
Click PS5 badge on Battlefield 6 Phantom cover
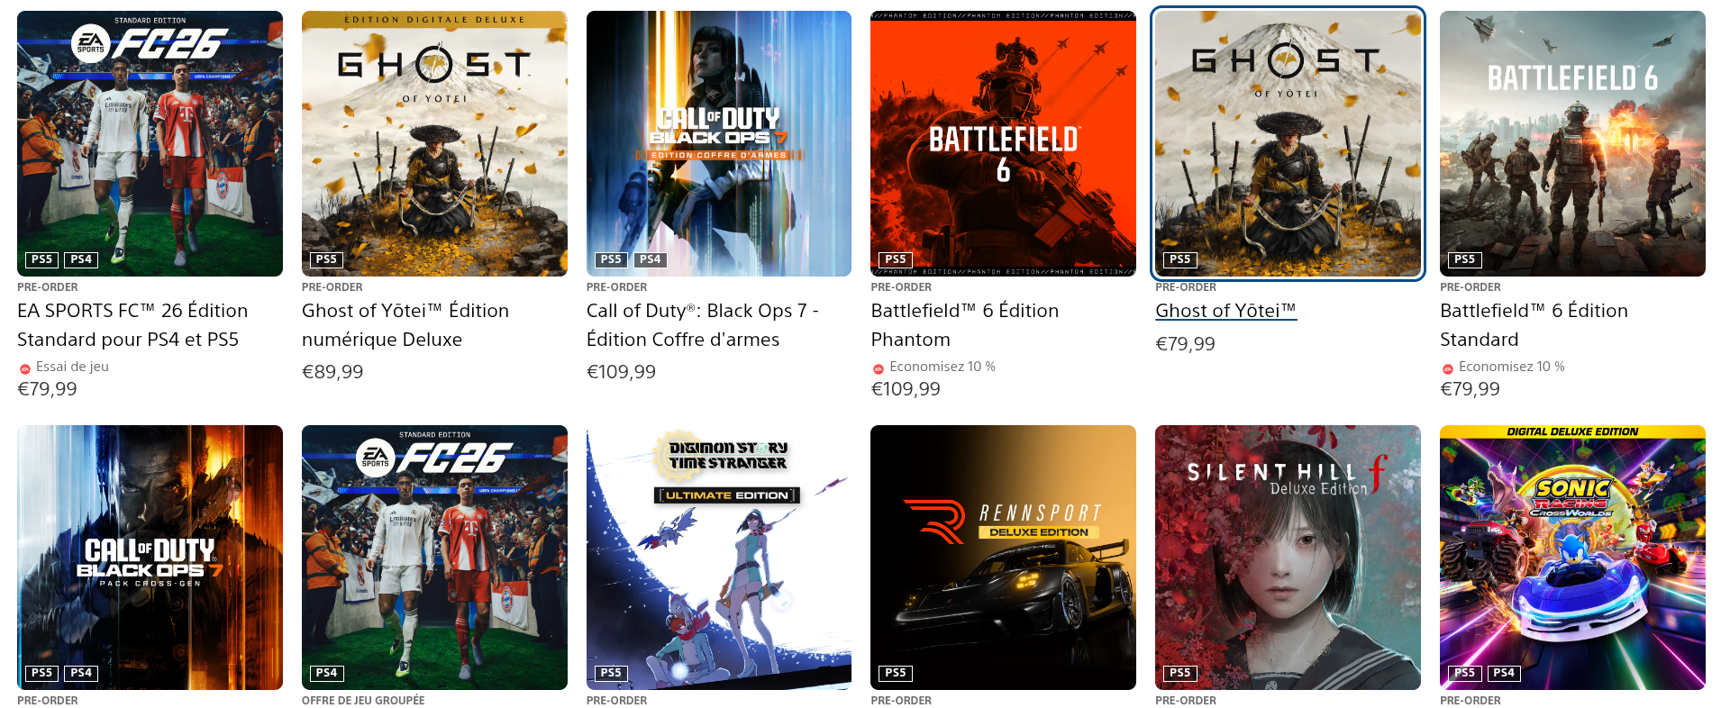tap(896, 259)
